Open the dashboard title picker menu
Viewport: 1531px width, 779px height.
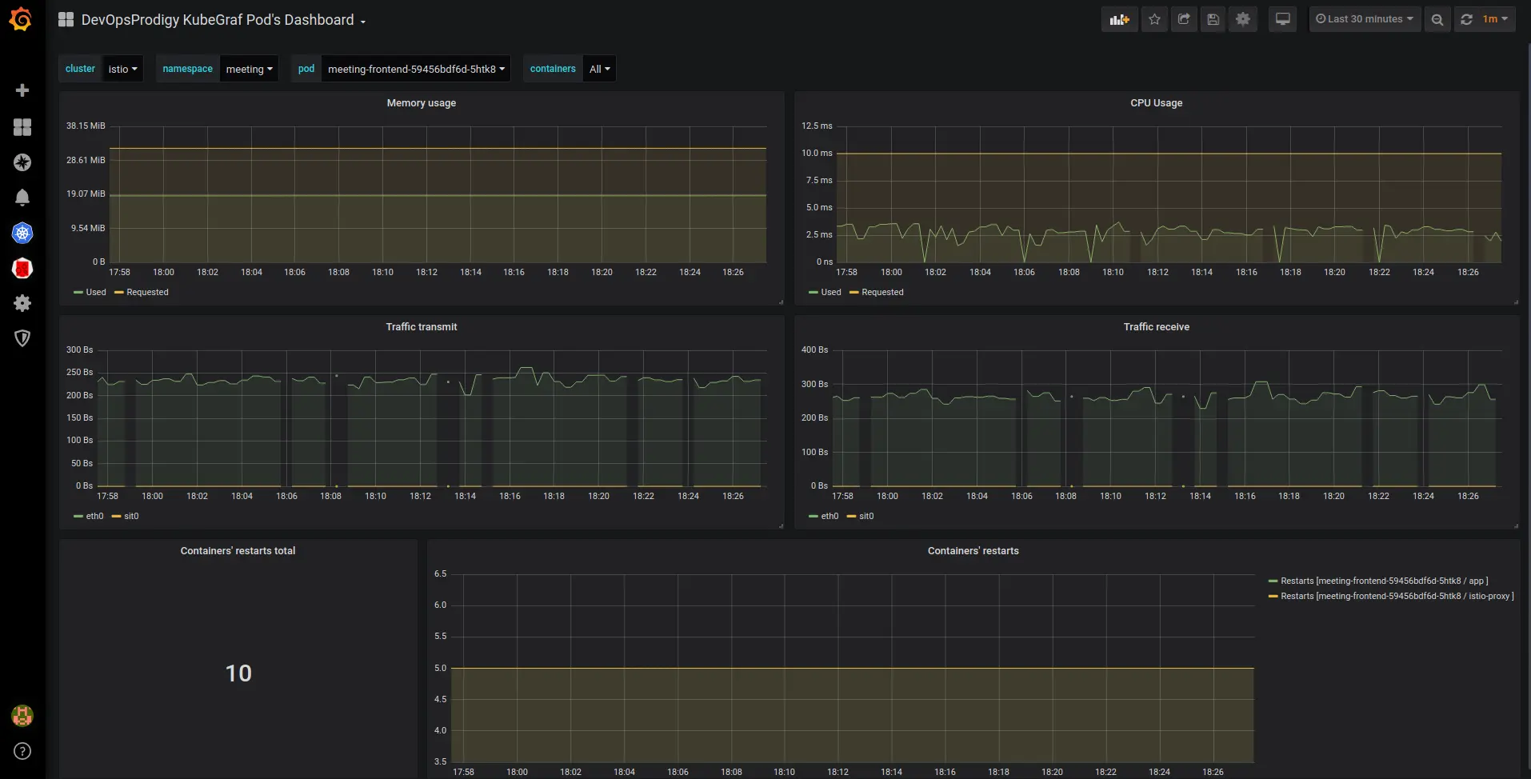click(x=218, y=20)
